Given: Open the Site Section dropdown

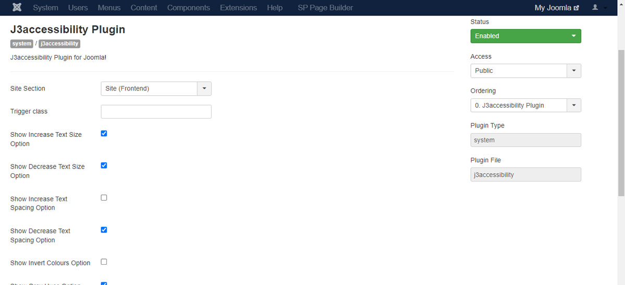Looking at the screenshot, I should (x=156, y=89).
